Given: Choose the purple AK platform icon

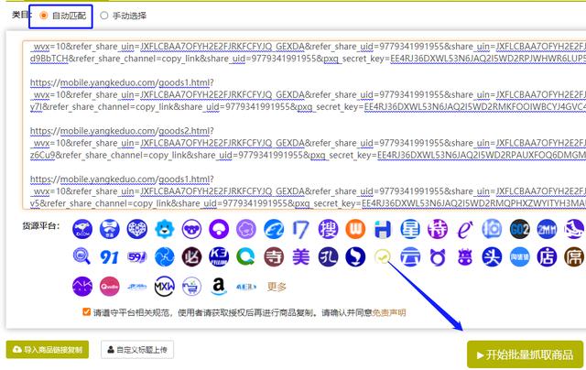Looking at the screenshot, I should click(x=82, y=287).
